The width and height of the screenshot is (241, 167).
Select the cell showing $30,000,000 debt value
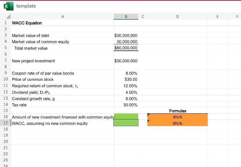(x=126, y=35)
